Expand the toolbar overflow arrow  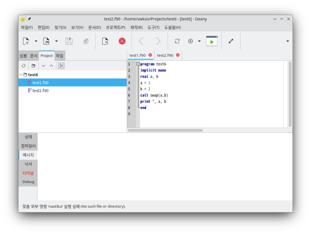288,41
